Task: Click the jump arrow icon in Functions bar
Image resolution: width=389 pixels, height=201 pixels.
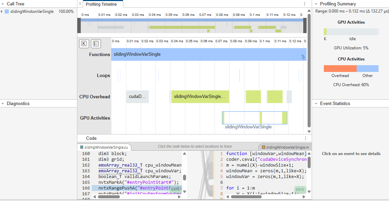Action: pos(303,57)
